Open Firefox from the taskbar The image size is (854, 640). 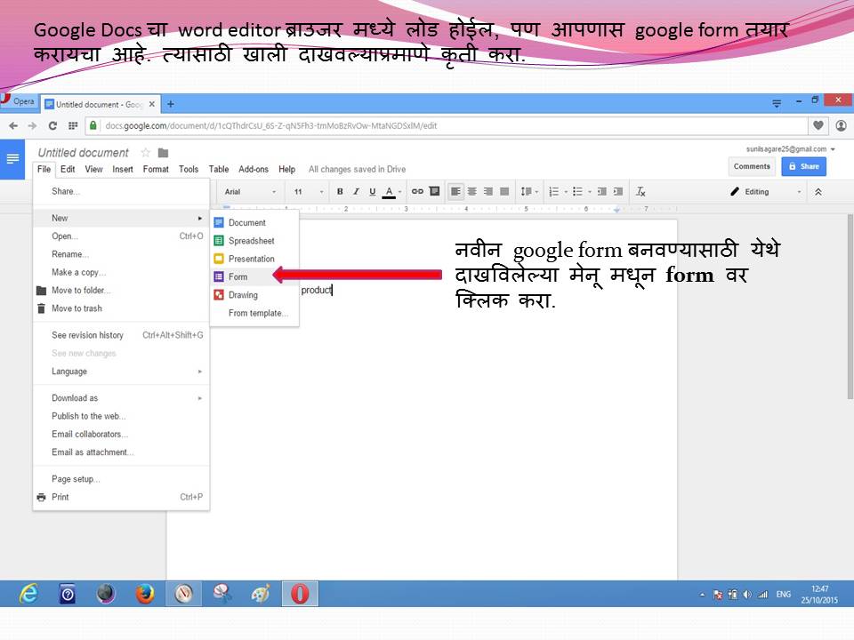(x=145, y=594)
